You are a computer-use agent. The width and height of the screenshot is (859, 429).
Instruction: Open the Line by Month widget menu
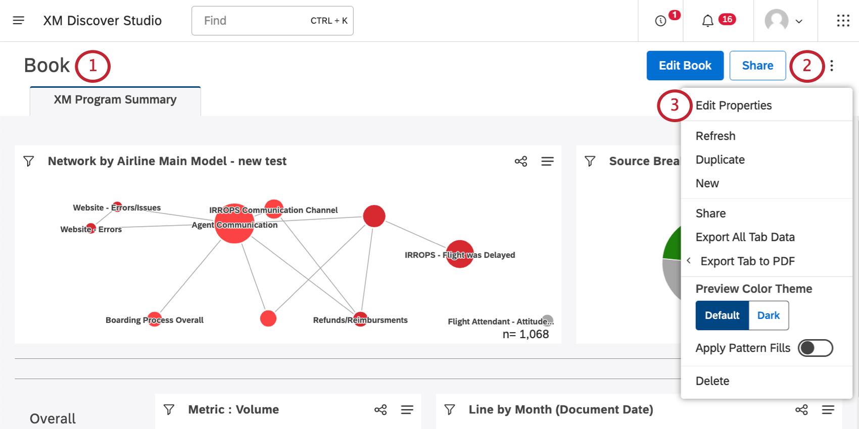(x=828, y=410)
